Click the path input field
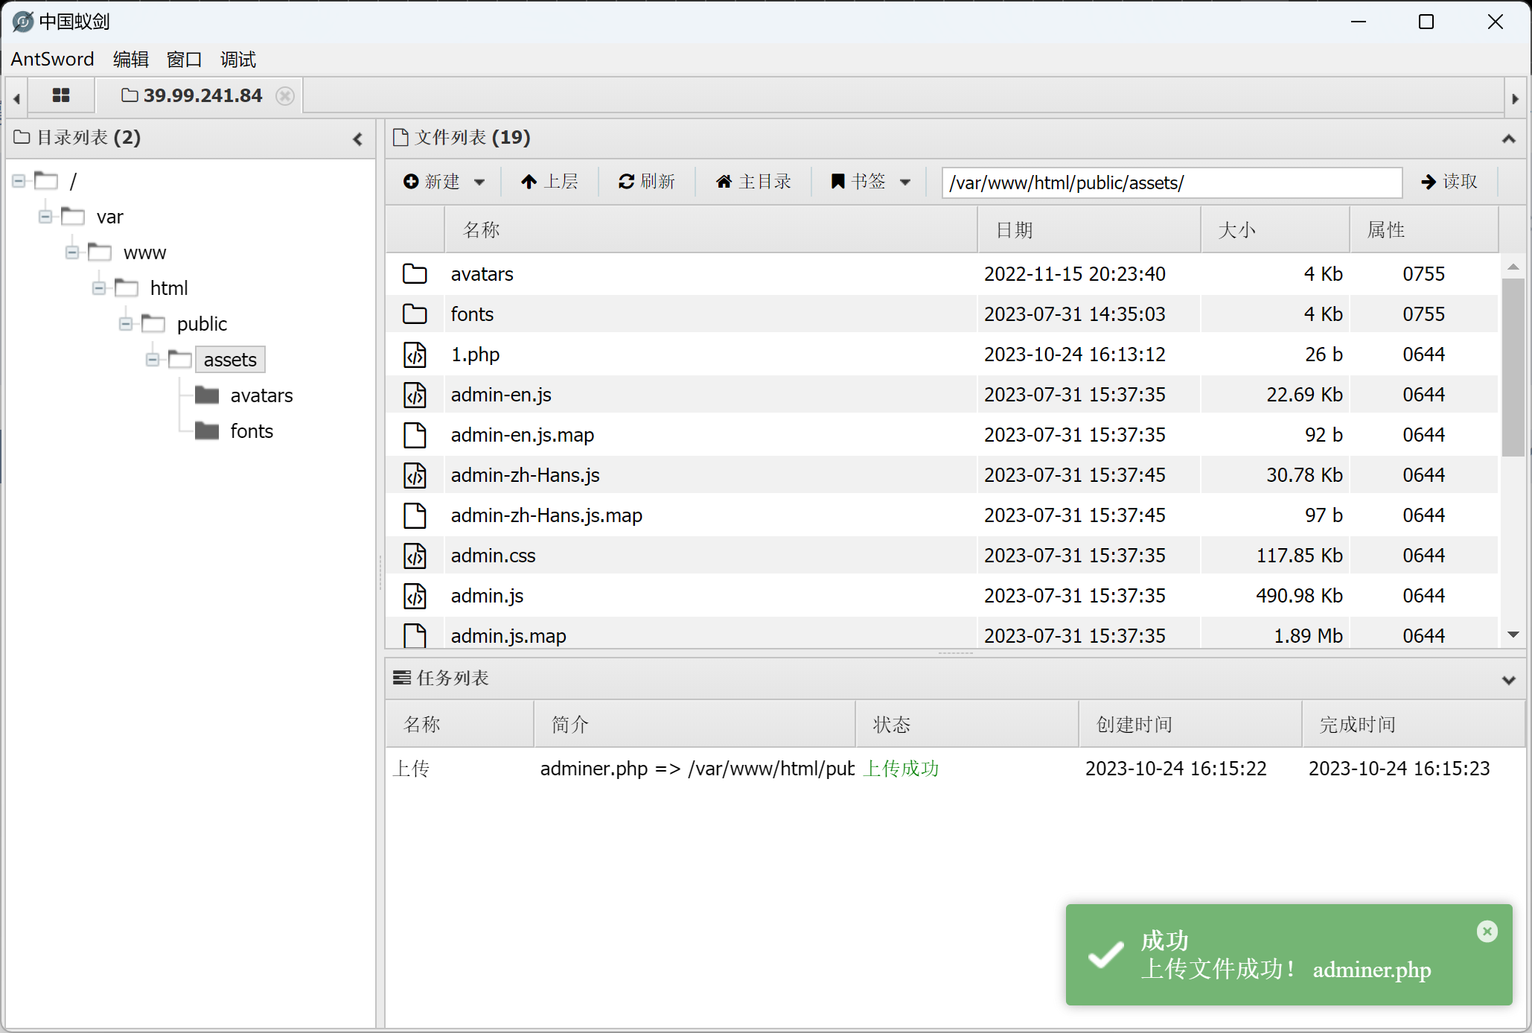 [1171, 182]
